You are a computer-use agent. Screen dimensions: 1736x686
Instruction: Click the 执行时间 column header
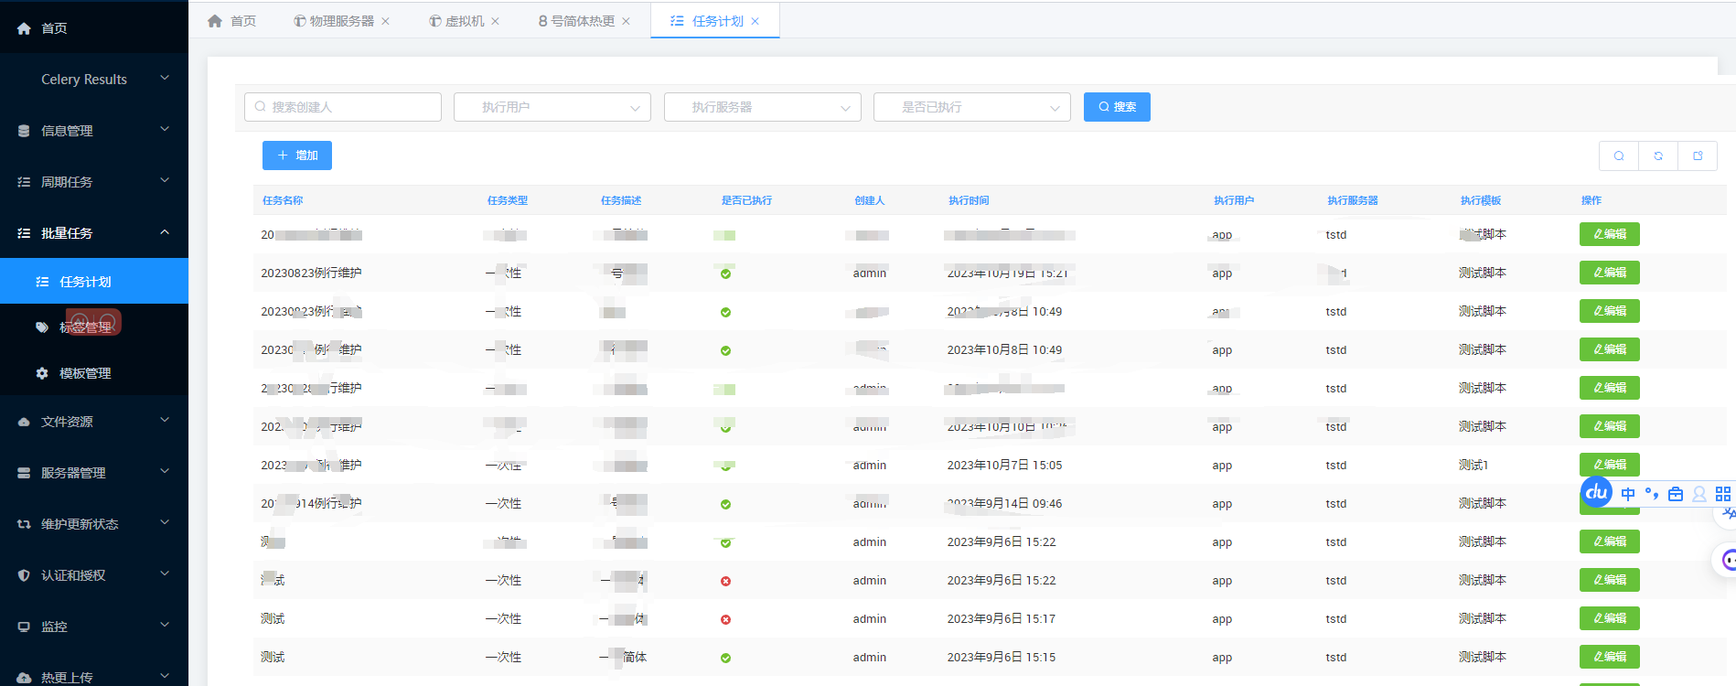[x=969, y=200]
